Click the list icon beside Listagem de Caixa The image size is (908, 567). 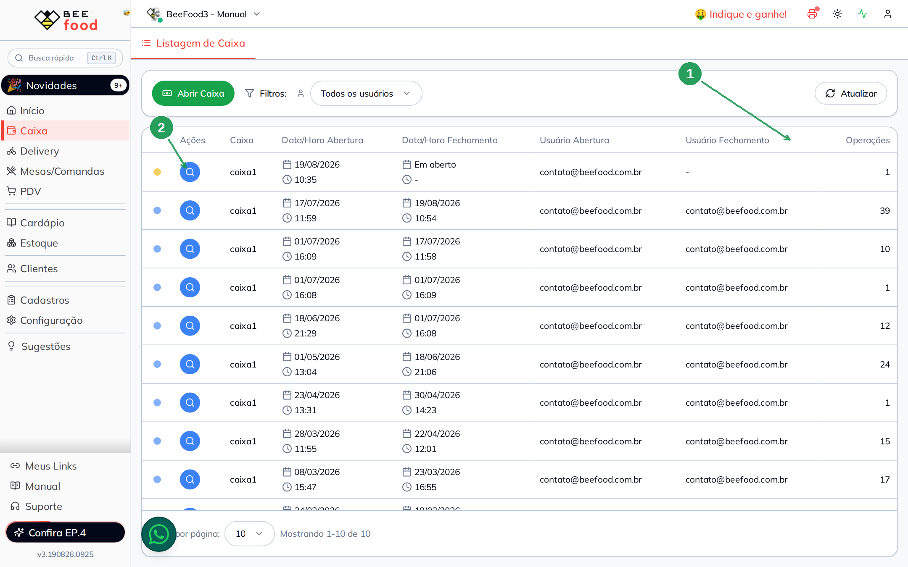coord(146,43)
